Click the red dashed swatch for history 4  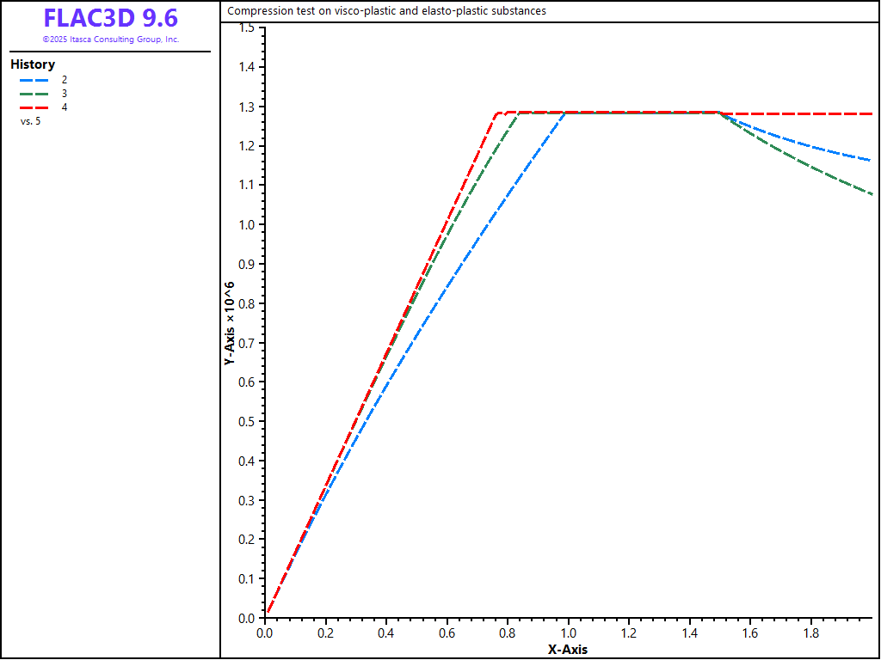point(34,107)
